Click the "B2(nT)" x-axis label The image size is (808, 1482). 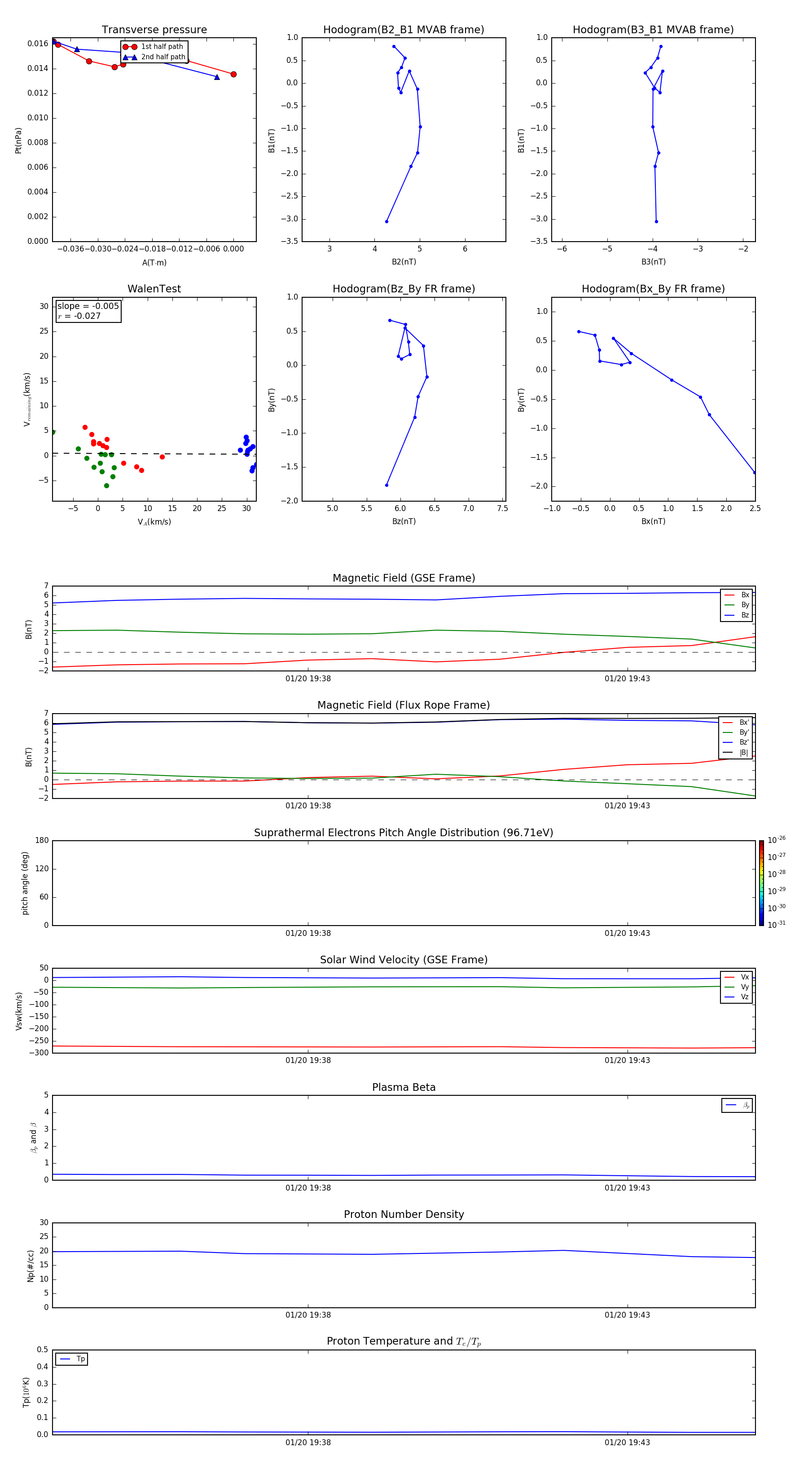[404, 262]
